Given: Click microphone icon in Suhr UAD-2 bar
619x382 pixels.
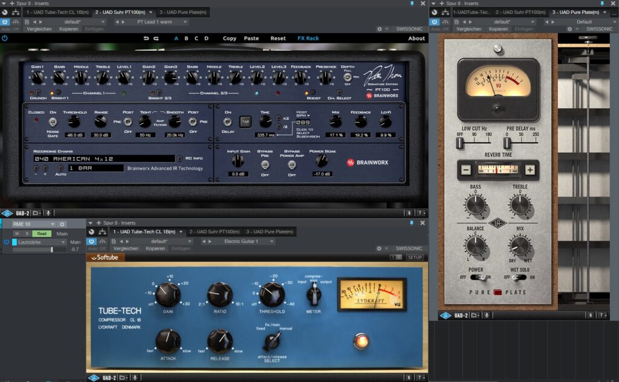Looking at the screenshot, I should tap(48, 213).
